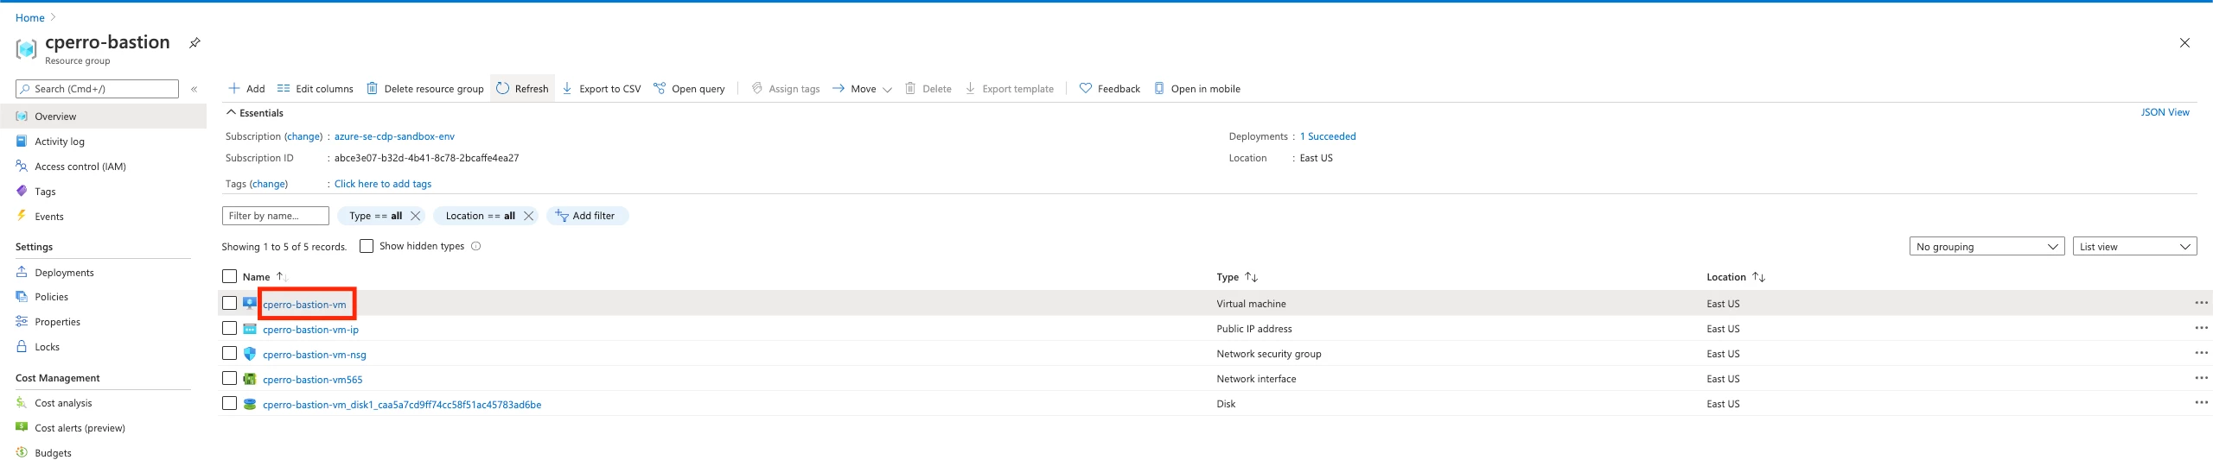
Task: Send Feedback using heart button
Action: [1110, 89]
